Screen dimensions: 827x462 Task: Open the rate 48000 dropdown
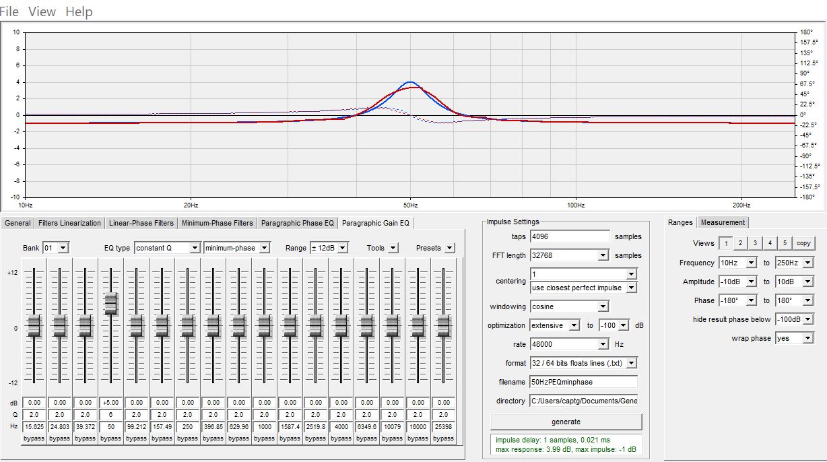(569, 344)
